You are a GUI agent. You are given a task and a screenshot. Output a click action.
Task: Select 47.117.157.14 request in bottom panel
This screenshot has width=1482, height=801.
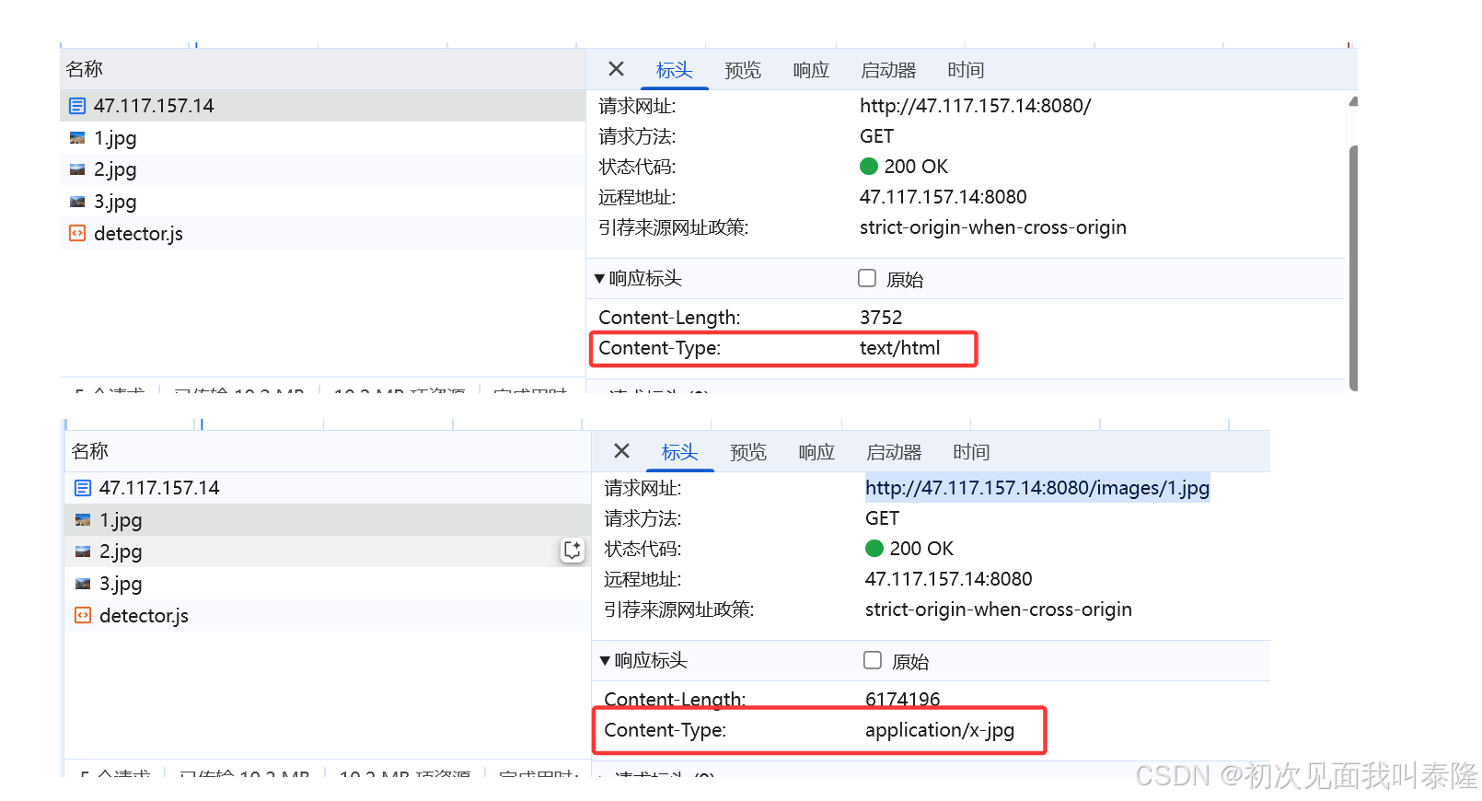click(x=328, y=488)
